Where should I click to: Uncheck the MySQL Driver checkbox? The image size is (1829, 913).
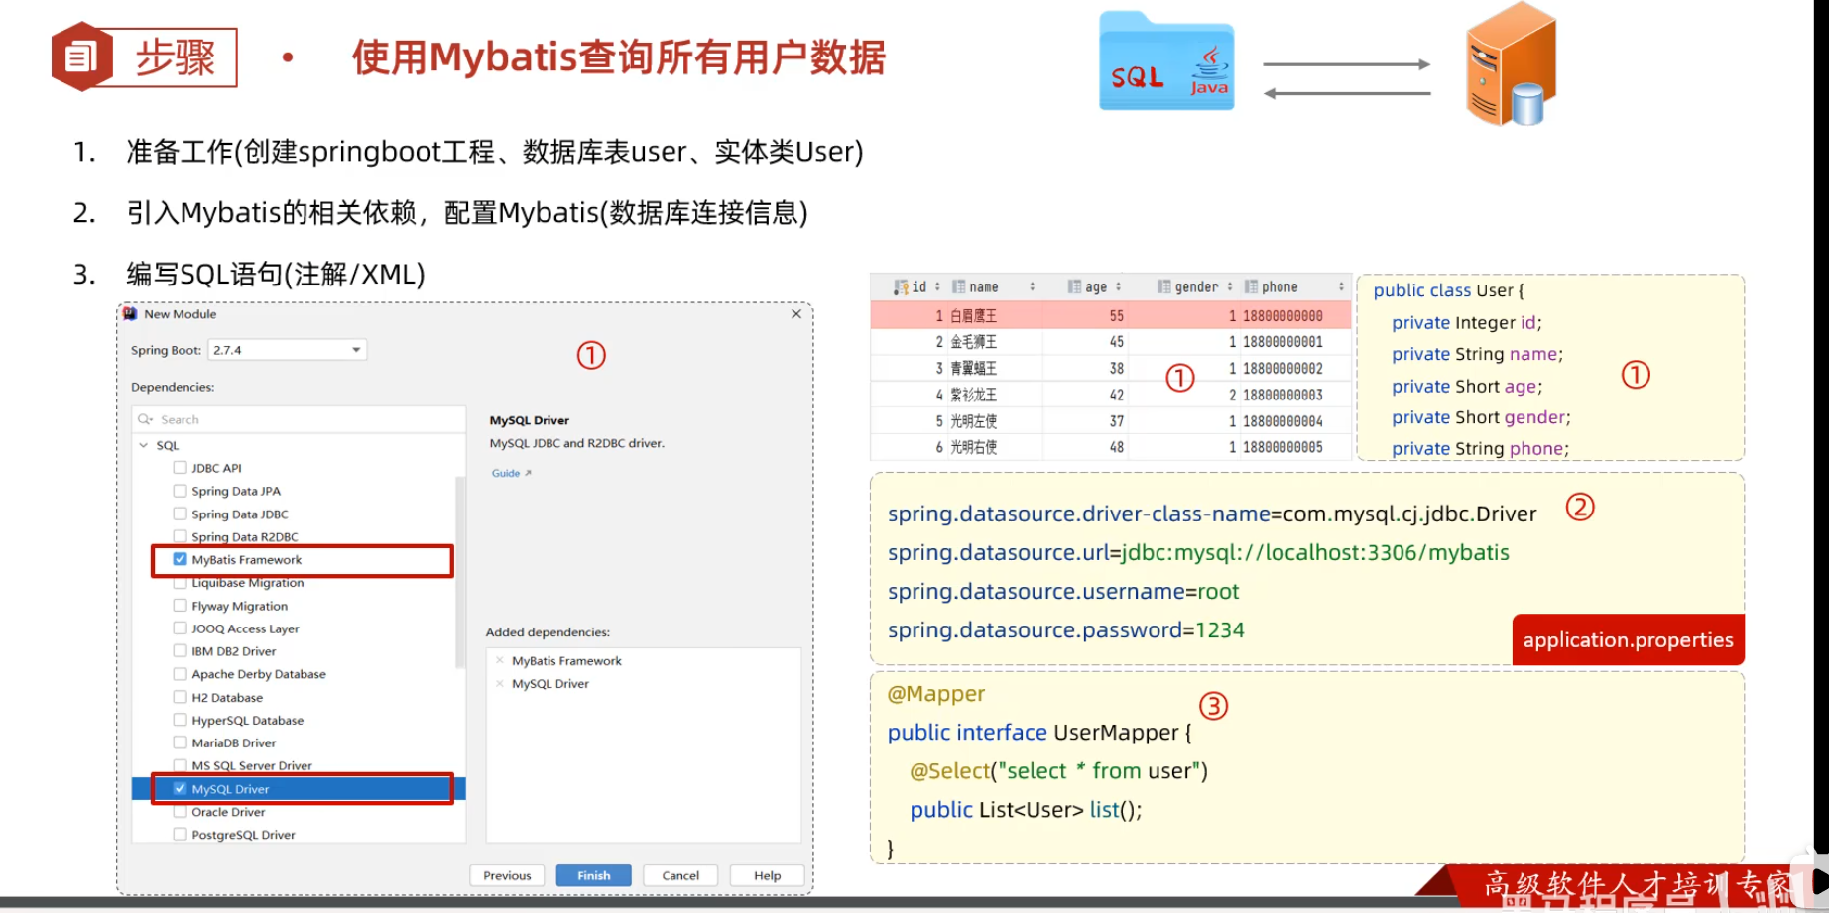(x=180, y=789)
